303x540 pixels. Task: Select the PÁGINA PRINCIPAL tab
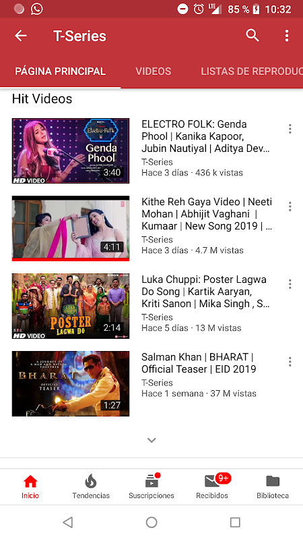click(60, 72)
